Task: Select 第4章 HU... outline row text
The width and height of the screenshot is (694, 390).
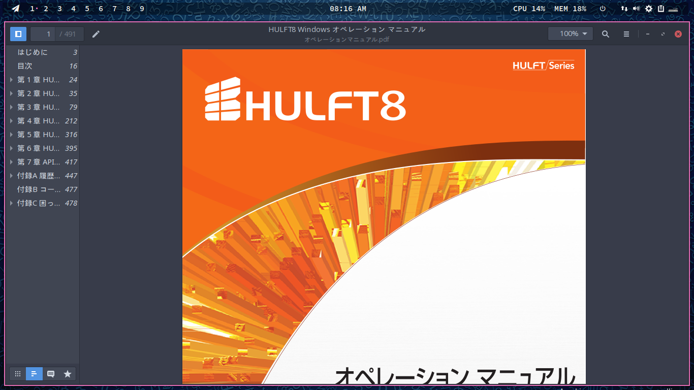Action: pyautogui.click(x=39, y=121)
